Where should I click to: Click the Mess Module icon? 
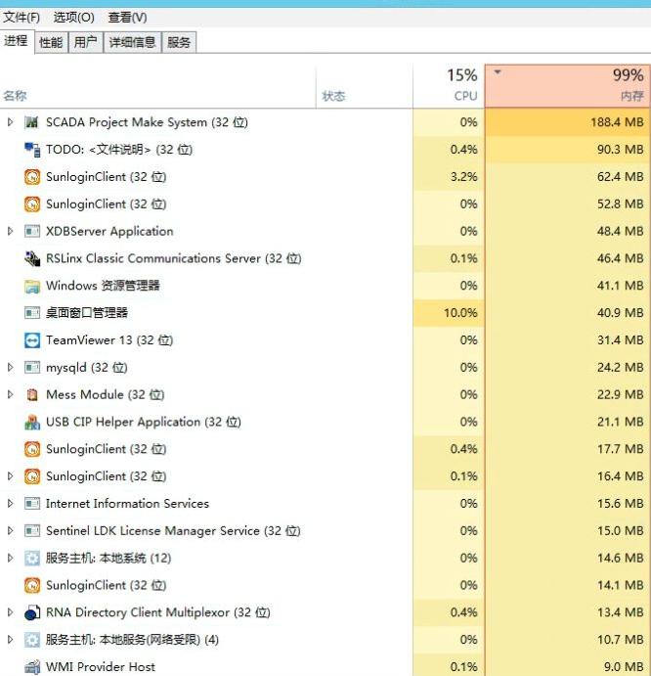pyautogui.click(x=32, y=394)
